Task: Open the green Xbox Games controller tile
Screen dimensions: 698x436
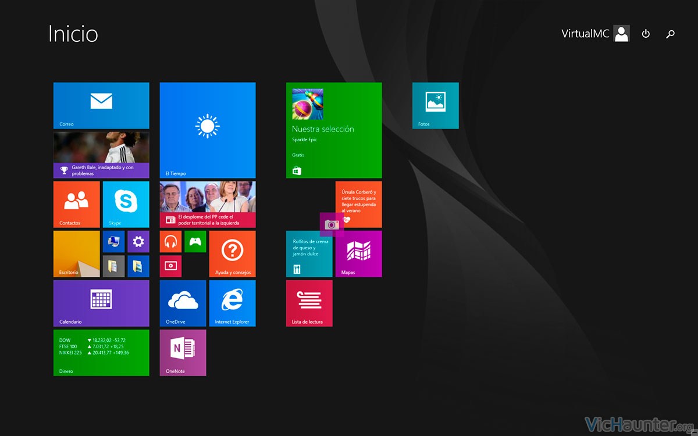Action: 195,241
